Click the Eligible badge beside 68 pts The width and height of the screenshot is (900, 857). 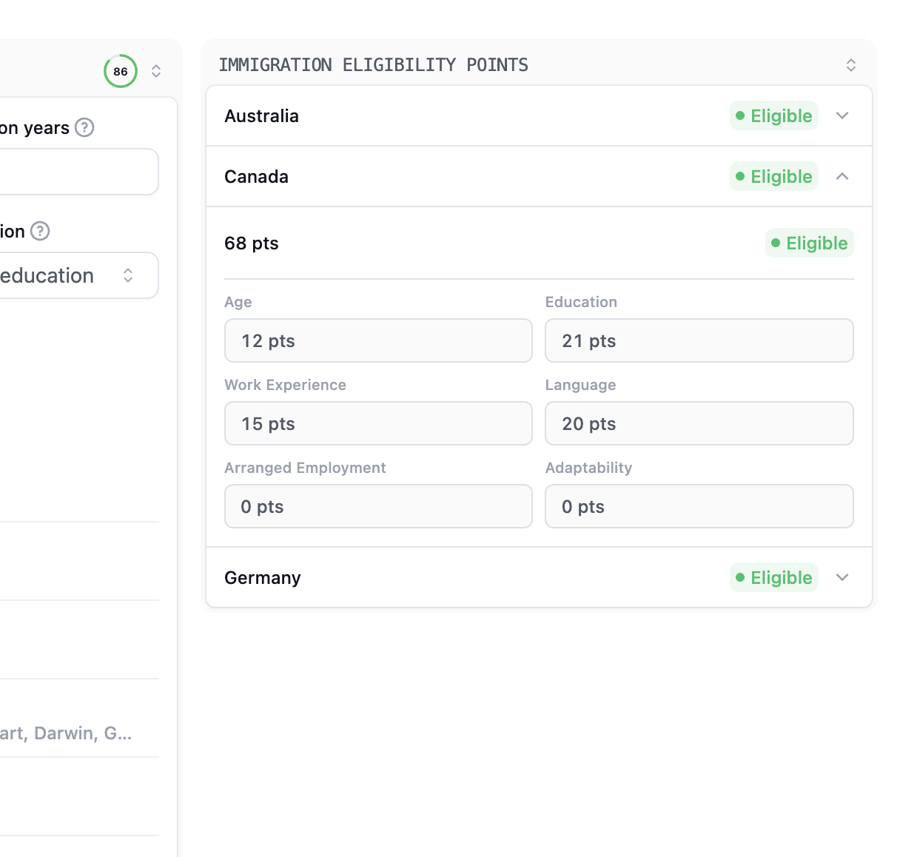(x=810, y=243)
